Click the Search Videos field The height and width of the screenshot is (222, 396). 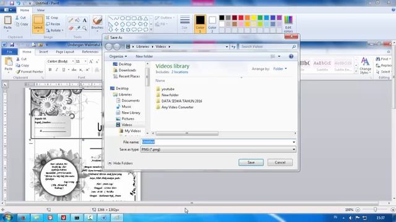pyautogui.click(x=268, y=47)
